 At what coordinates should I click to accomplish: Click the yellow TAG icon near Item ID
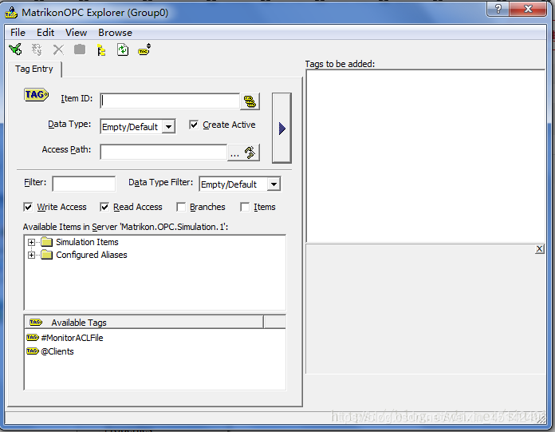point(36,95)
